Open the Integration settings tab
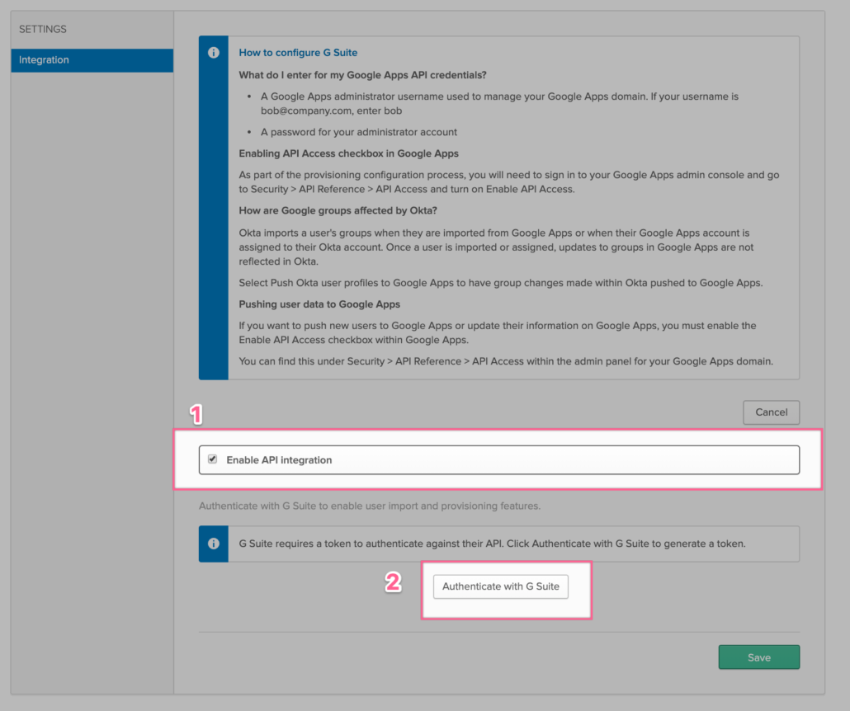This screenshot has height=711, width=850. (x=92, y=60)
